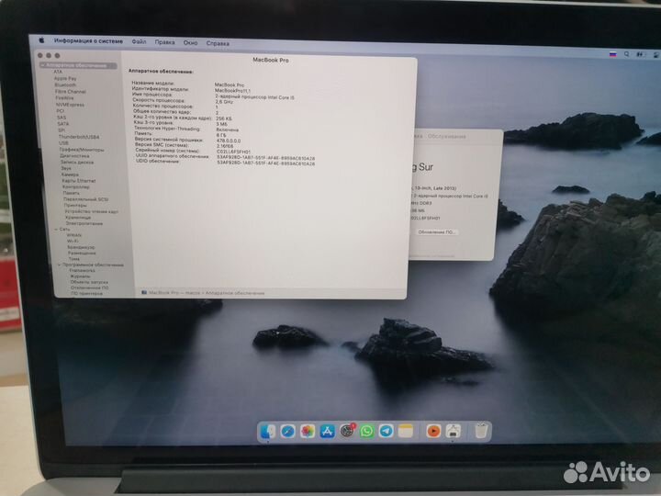Select Контроллер in the sidebar

[75, 186]
